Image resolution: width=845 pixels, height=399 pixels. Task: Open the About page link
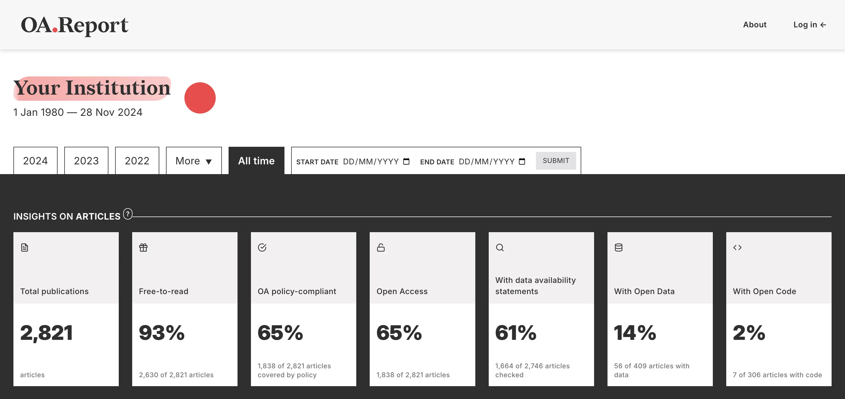[754, 25]
